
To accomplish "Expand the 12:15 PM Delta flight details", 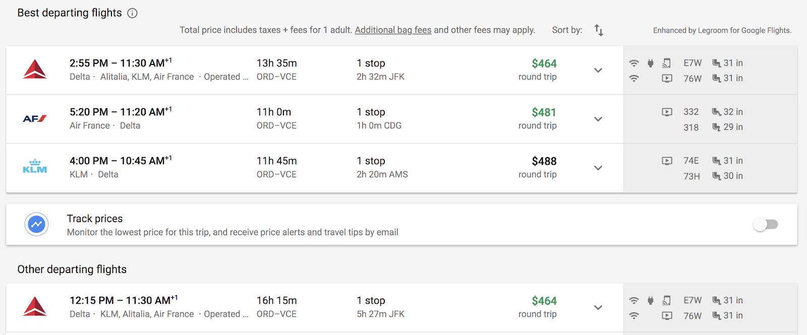I will click(598, 307).
